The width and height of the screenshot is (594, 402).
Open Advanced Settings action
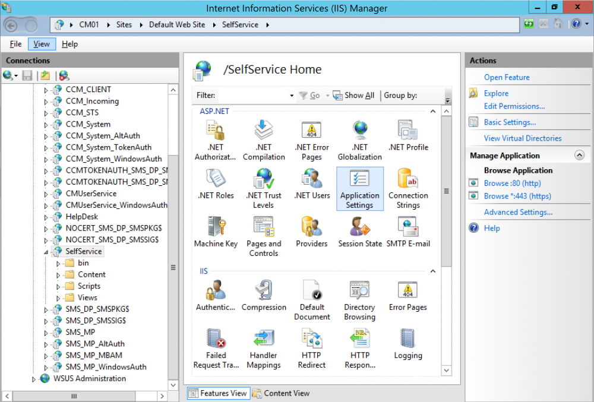tap(518, 212)
